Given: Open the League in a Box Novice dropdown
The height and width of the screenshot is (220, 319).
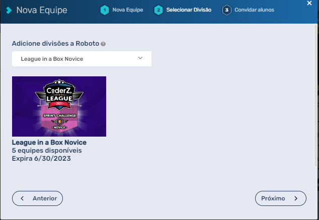Looking at the screenshot, I should coord(82,59).
